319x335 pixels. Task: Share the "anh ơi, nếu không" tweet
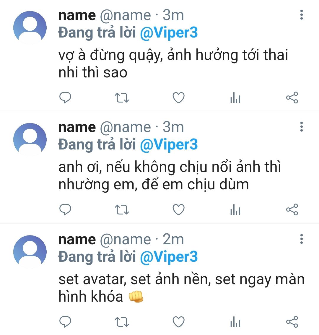pos(292,210)
